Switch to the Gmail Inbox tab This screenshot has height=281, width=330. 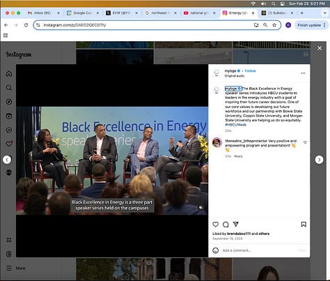[x=43, y=13]
